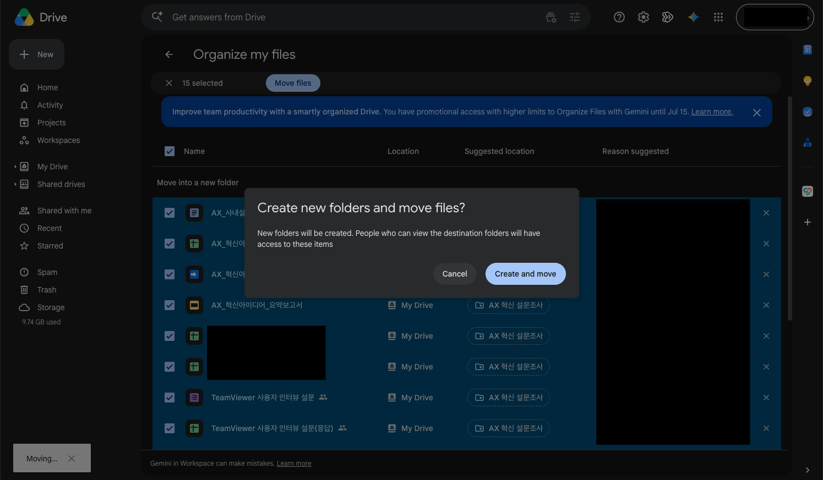Open the Gemini star icon
Screen dimensions: 823x480
(x=694, y=17)
